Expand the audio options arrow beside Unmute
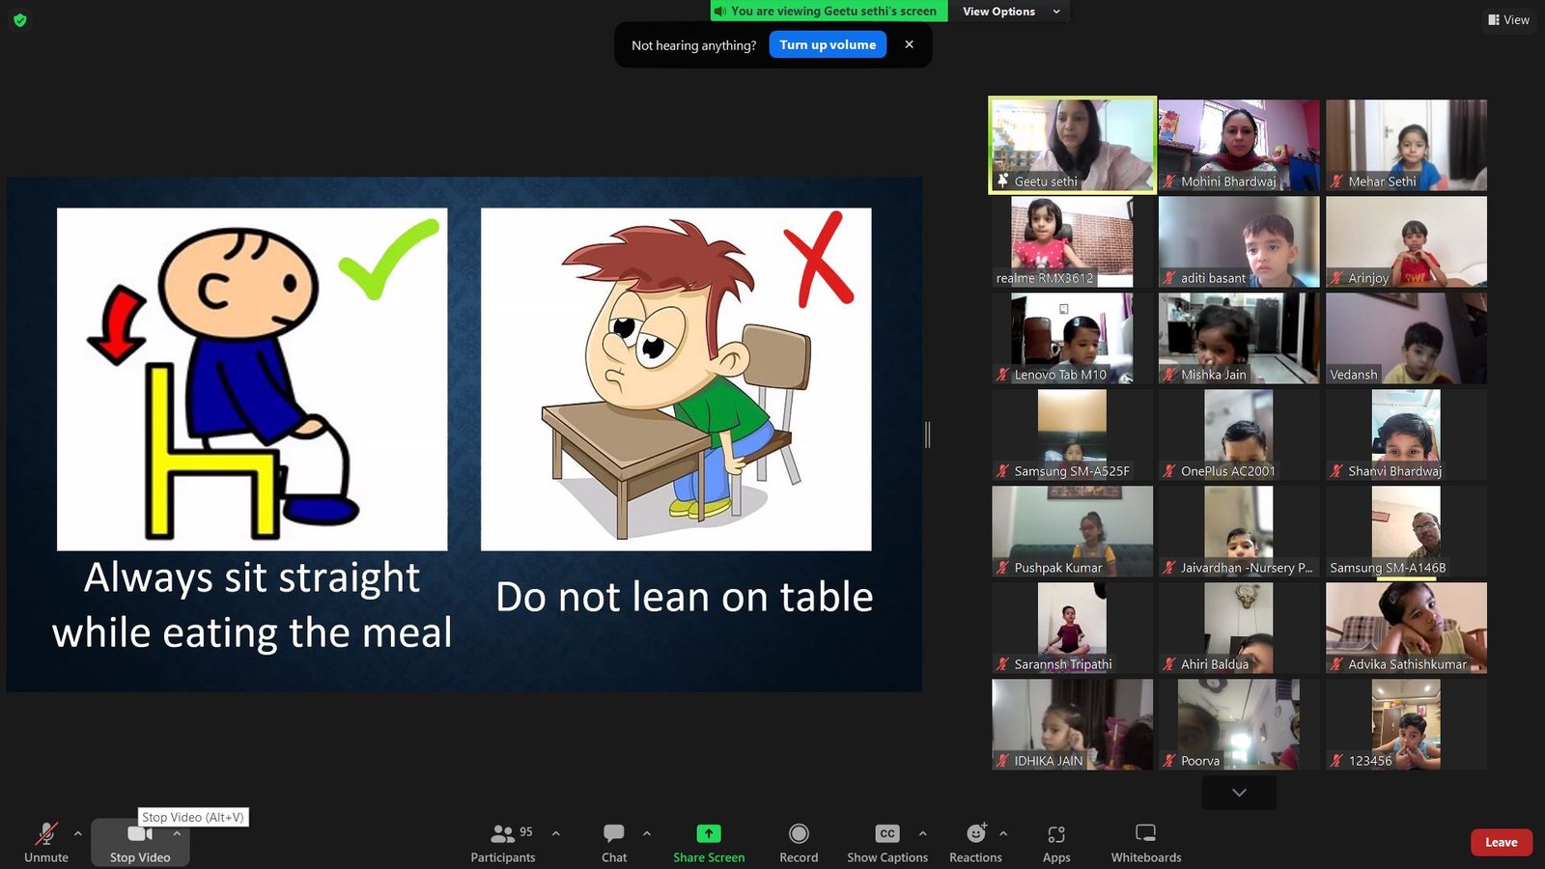Screen dimensions: 1545x869 77,833
